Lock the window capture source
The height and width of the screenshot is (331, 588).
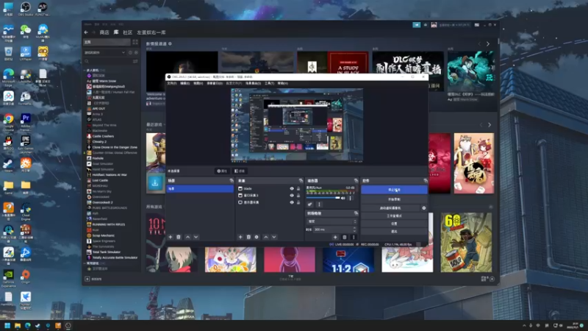click(x=298, y=196)
